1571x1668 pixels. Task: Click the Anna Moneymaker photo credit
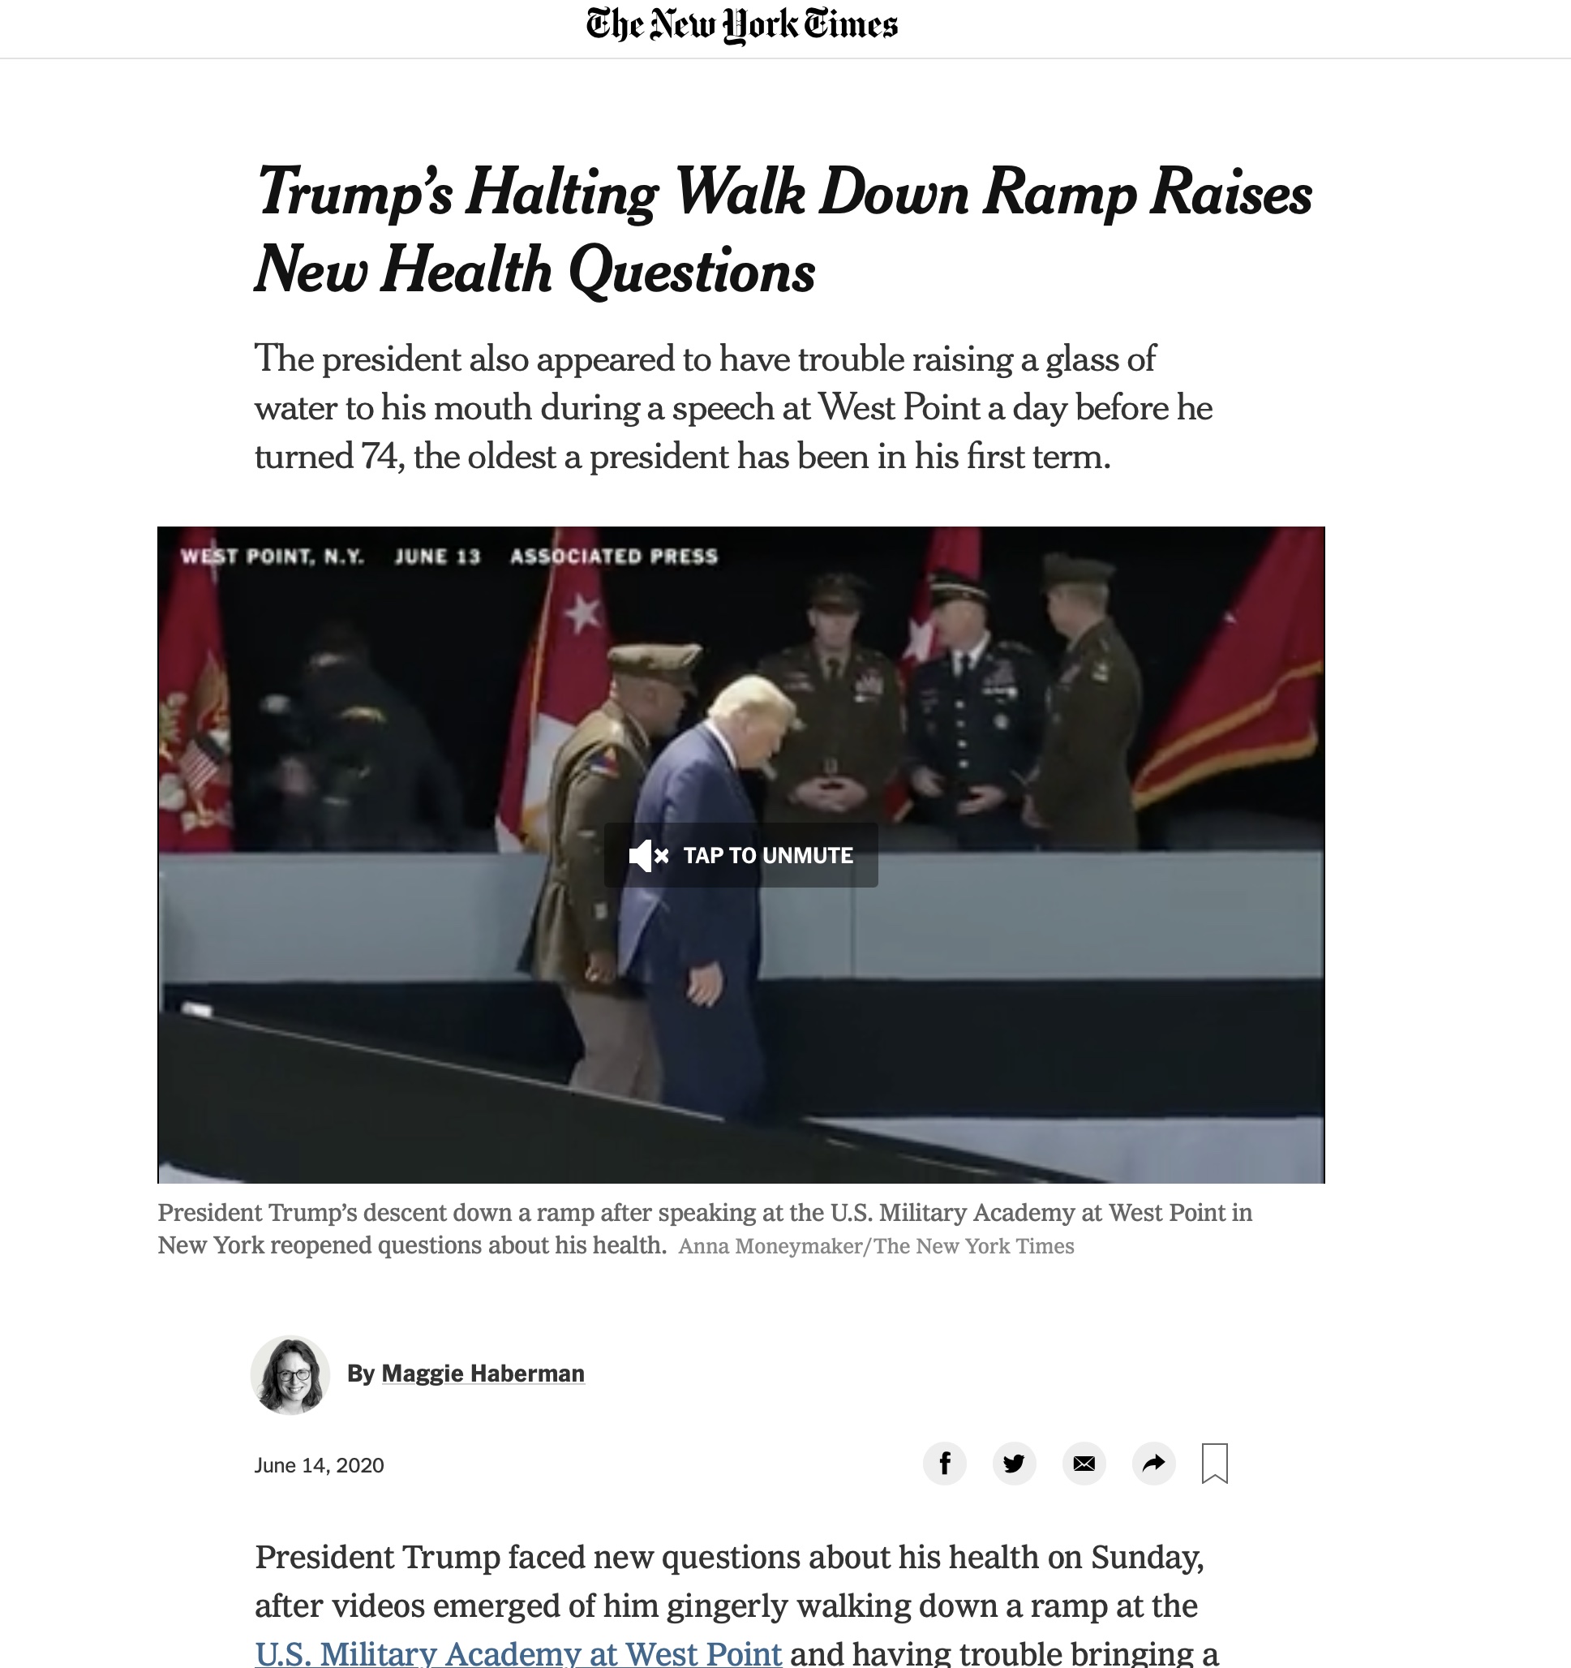point(876,1246)
